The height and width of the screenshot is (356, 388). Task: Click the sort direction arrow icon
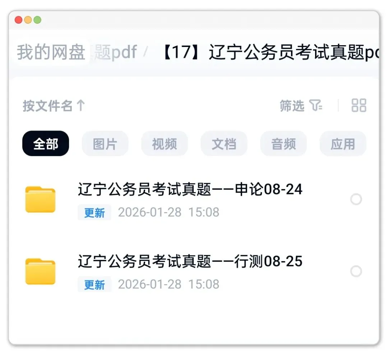pos(81,106)
